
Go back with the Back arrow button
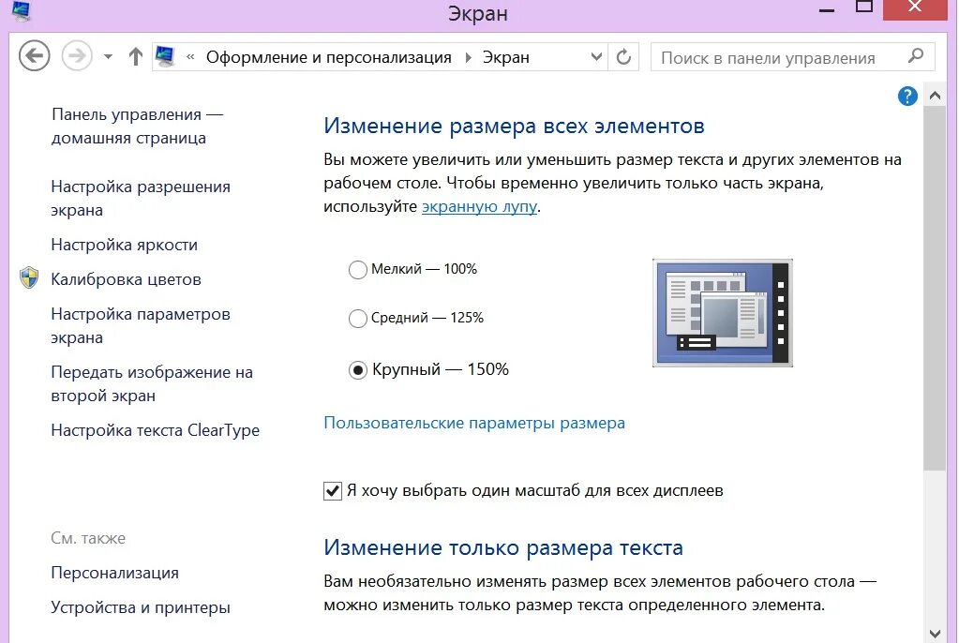(x=35, y=56)
